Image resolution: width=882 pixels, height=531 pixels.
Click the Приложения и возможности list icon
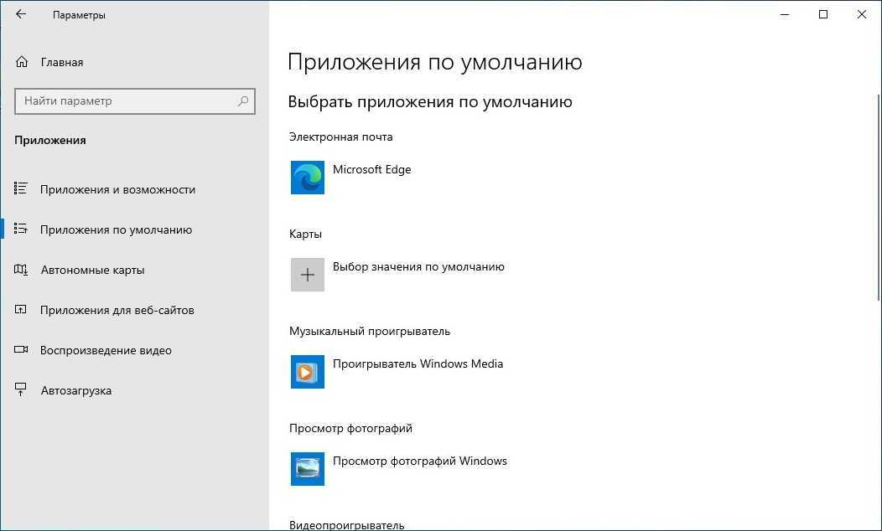21,188
